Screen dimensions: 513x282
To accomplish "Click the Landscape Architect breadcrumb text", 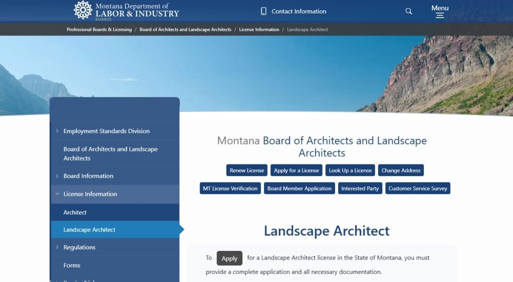I will point(307,29).
